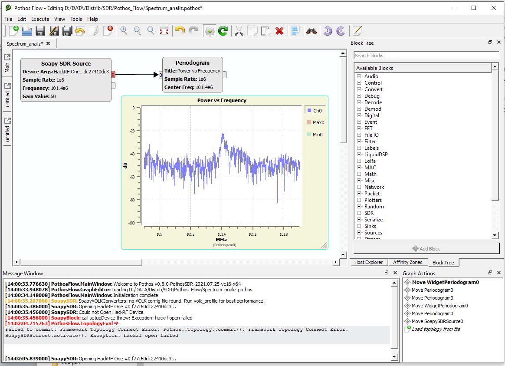Viewport: 505px width, 366px height.
Task: Open the Execute menu
Action: point(40,19)
